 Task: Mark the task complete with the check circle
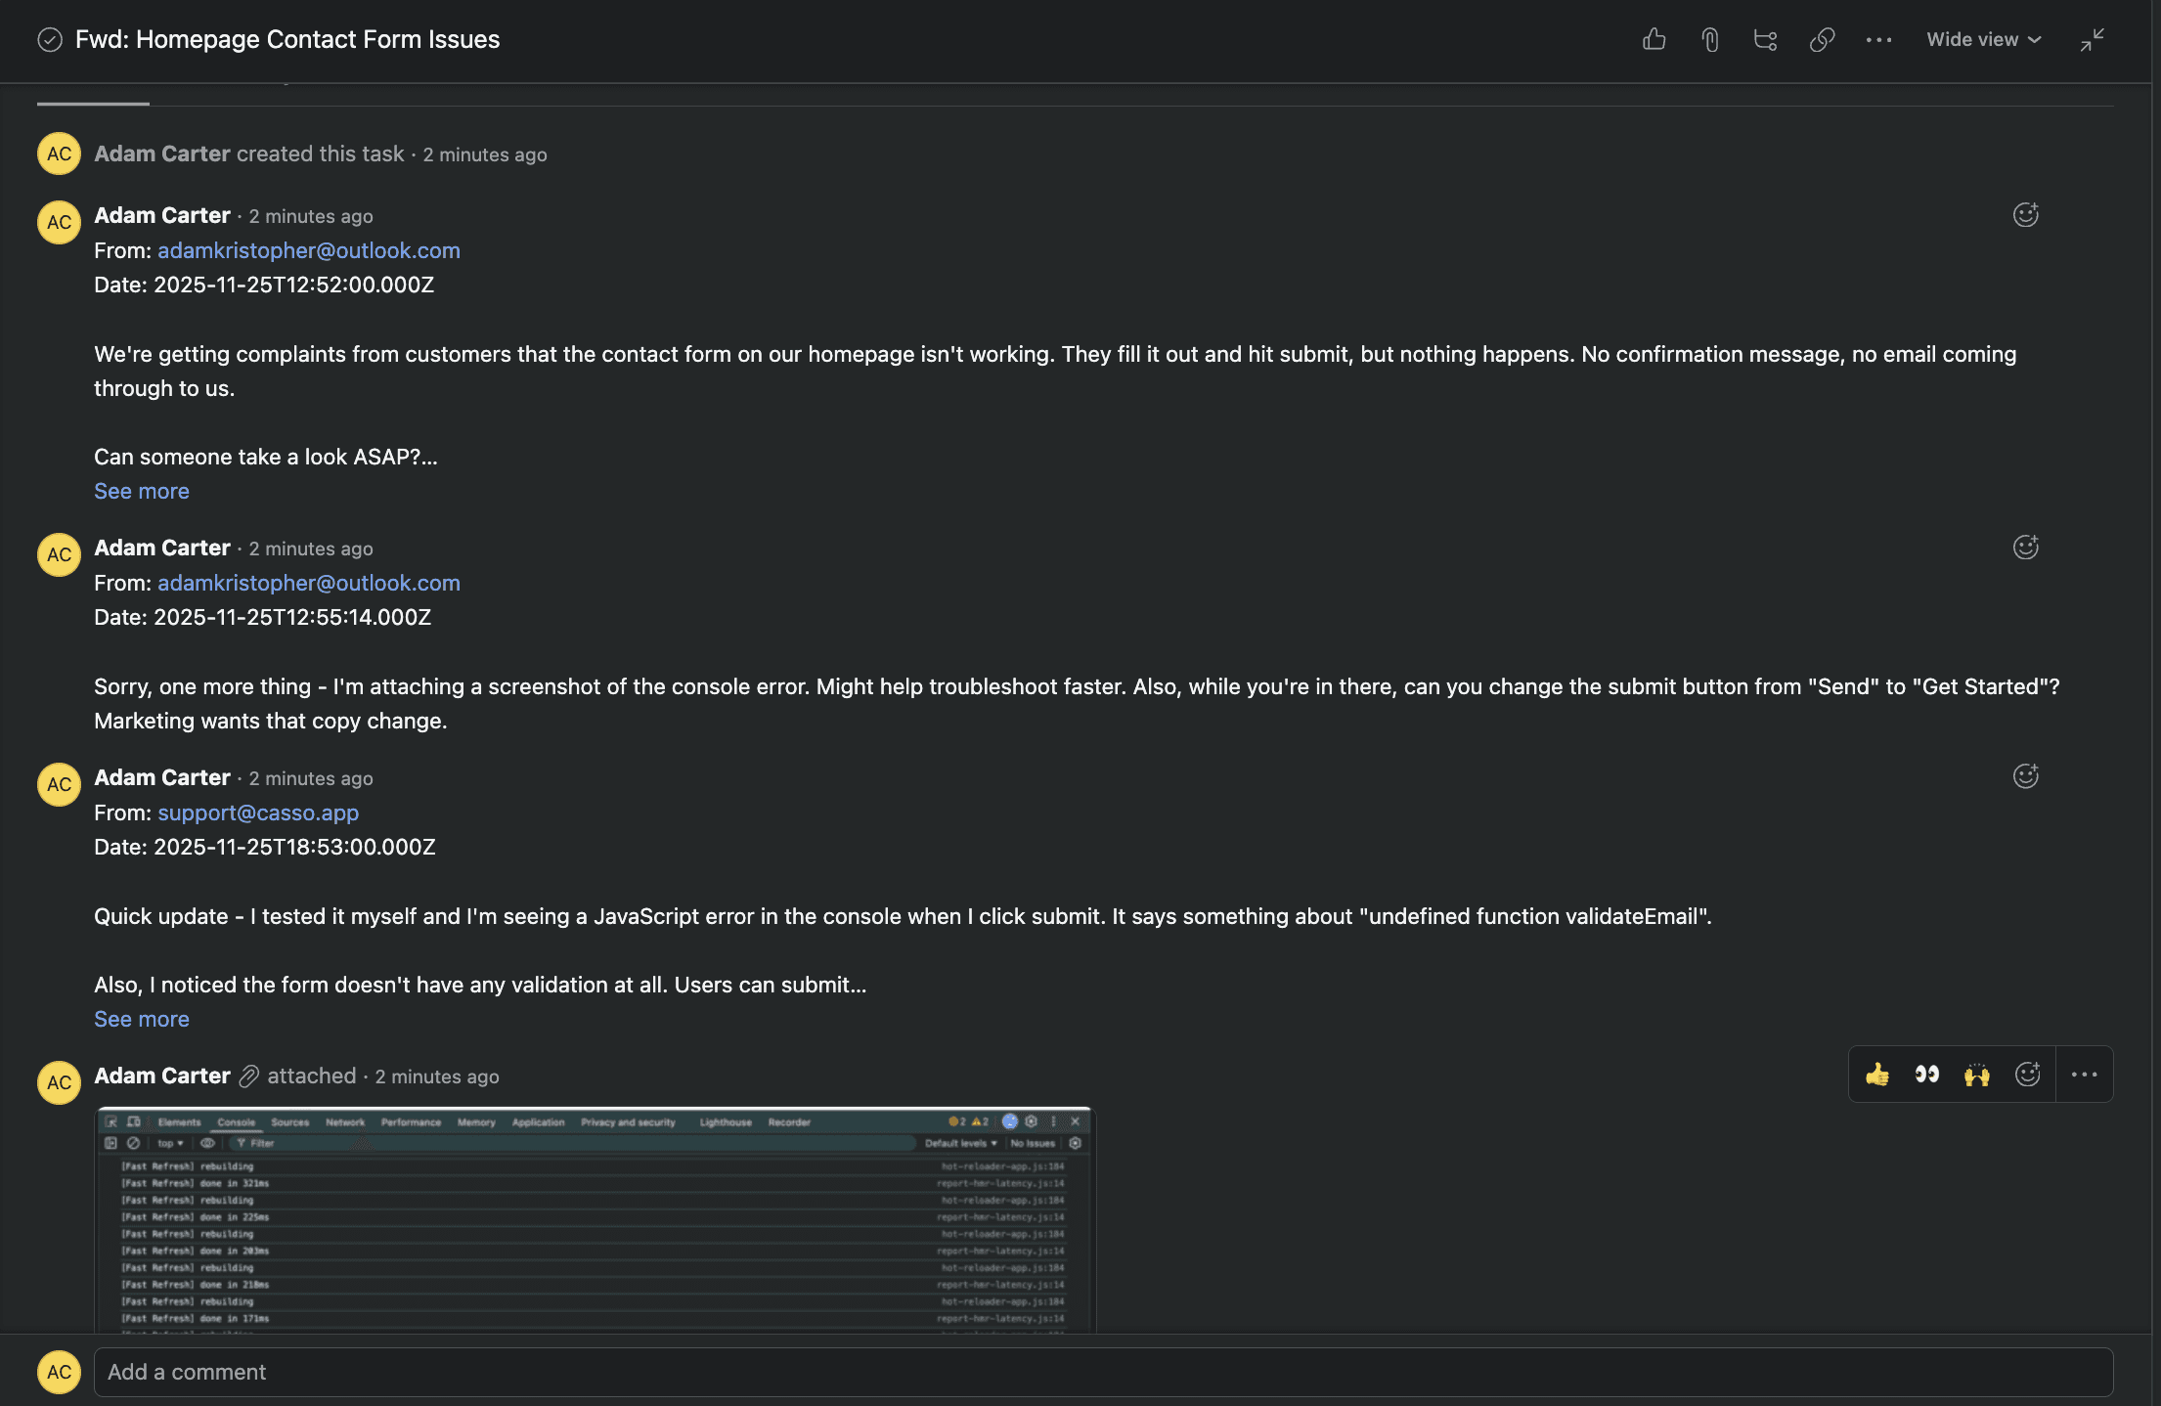pos(50,39)
